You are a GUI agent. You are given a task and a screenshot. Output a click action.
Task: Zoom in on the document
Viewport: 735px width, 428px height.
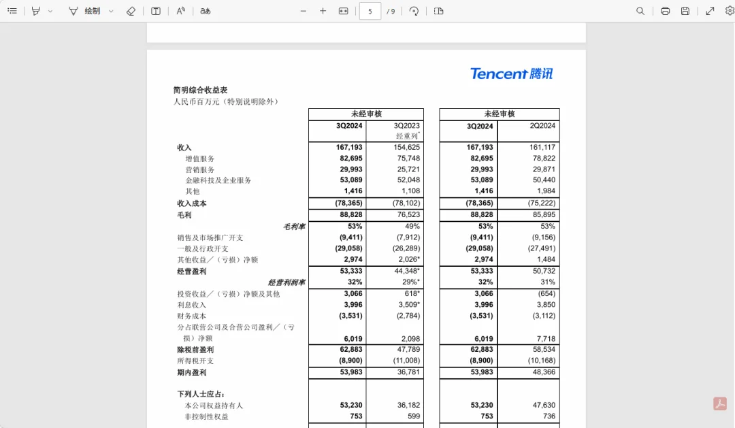pos(323,11)
